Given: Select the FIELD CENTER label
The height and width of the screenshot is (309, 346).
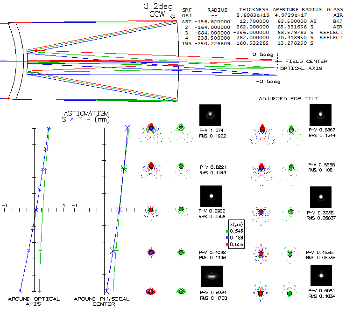Looking at the screenshot, I should [306, 61].
